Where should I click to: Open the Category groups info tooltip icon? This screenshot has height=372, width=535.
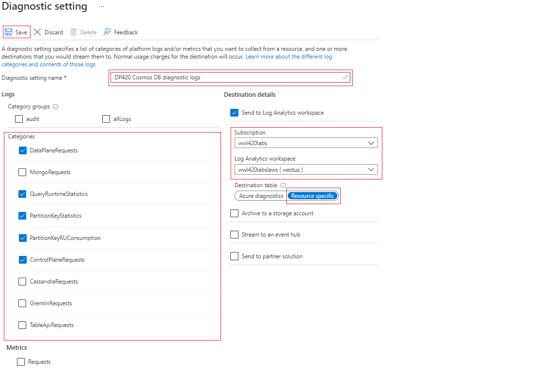[x=55, y=106]
